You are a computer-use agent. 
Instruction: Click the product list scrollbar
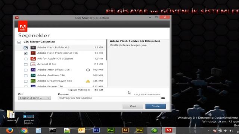[106, 50]
